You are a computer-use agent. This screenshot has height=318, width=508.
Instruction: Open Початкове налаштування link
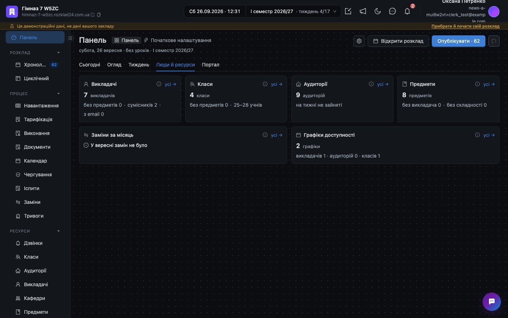[178, 40]
